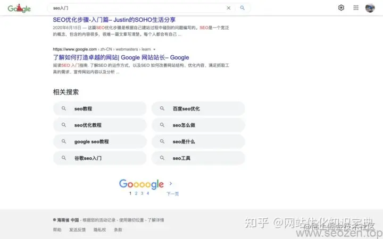Image resolution: width=383 pixels, height=239 pixels.
Task: Click the next-page chevron beside Goooogle
Action: tap(171, 183)
